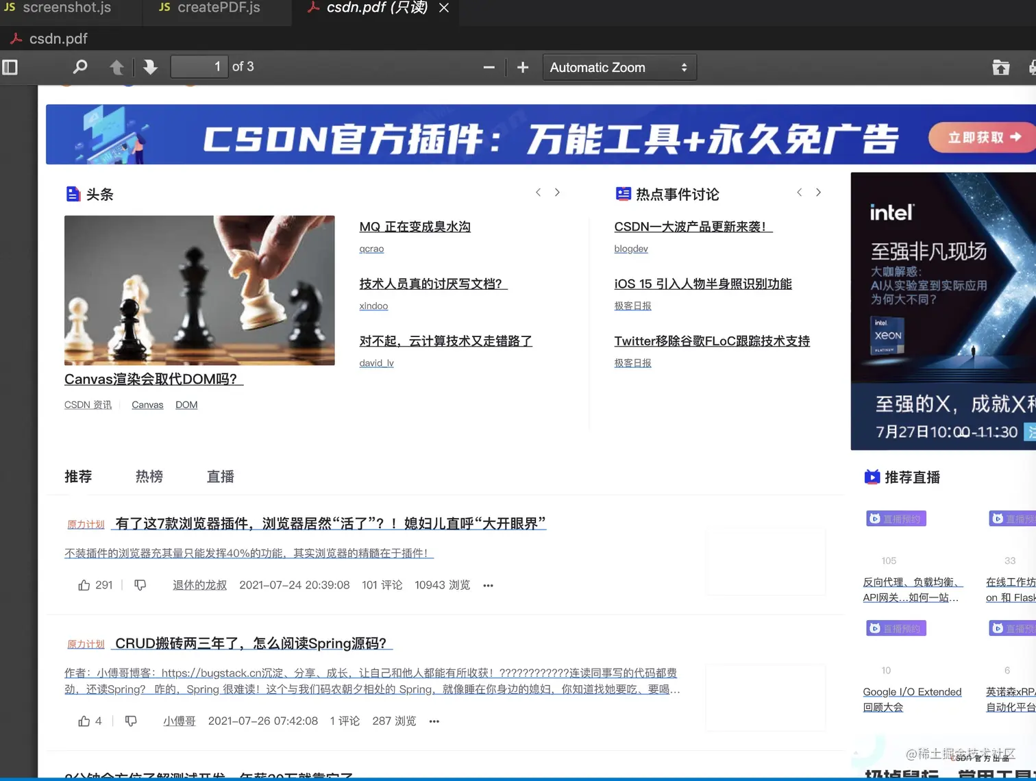
Task: Open 有了这7款浏览器插件 article title
Action: 331,523
